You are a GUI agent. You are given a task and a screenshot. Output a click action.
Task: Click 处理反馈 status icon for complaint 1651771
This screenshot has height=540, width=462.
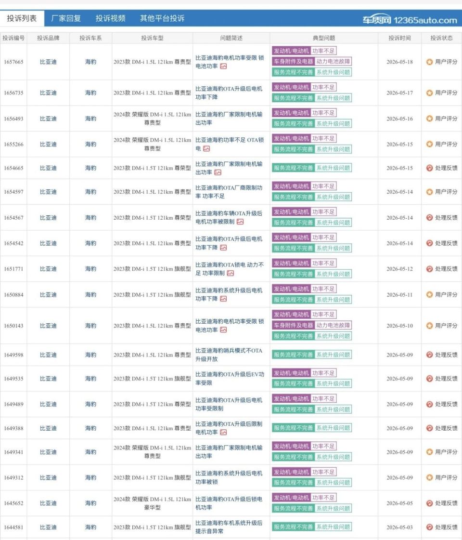point(429,269)
